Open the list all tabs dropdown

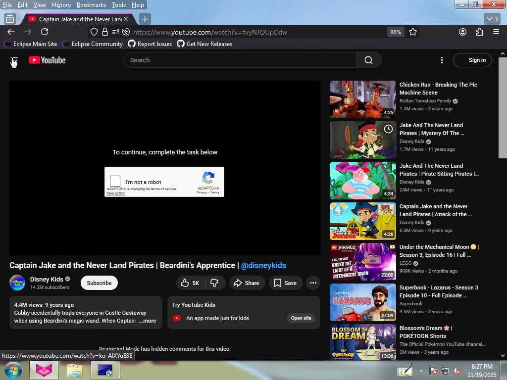(493, 19)
